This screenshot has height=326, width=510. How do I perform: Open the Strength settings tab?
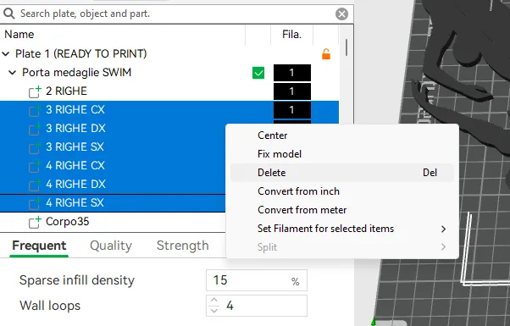click(x=182, y=246)
